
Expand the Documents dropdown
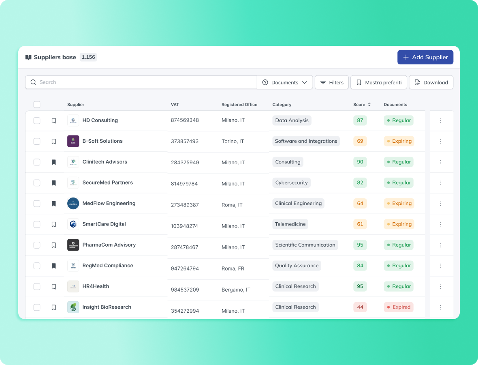285,82
